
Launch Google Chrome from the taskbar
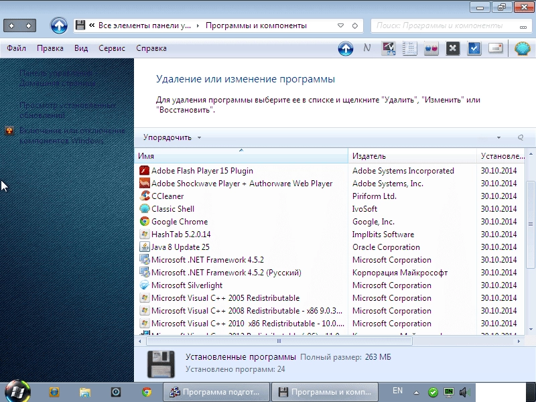click(x=147, y=392)
